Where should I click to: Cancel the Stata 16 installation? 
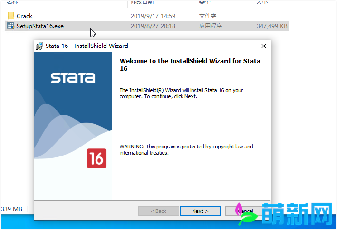click(x=245, y=211)
